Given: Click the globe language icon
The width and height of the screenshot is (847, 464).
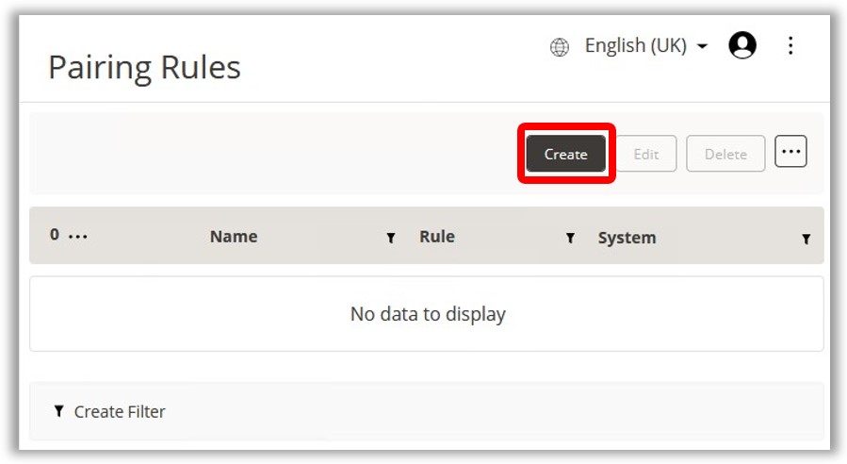Looking at the screenshot, I should tap(560, 47).
